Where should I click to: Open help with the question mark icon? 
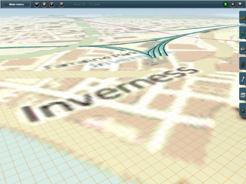point(240,4)
